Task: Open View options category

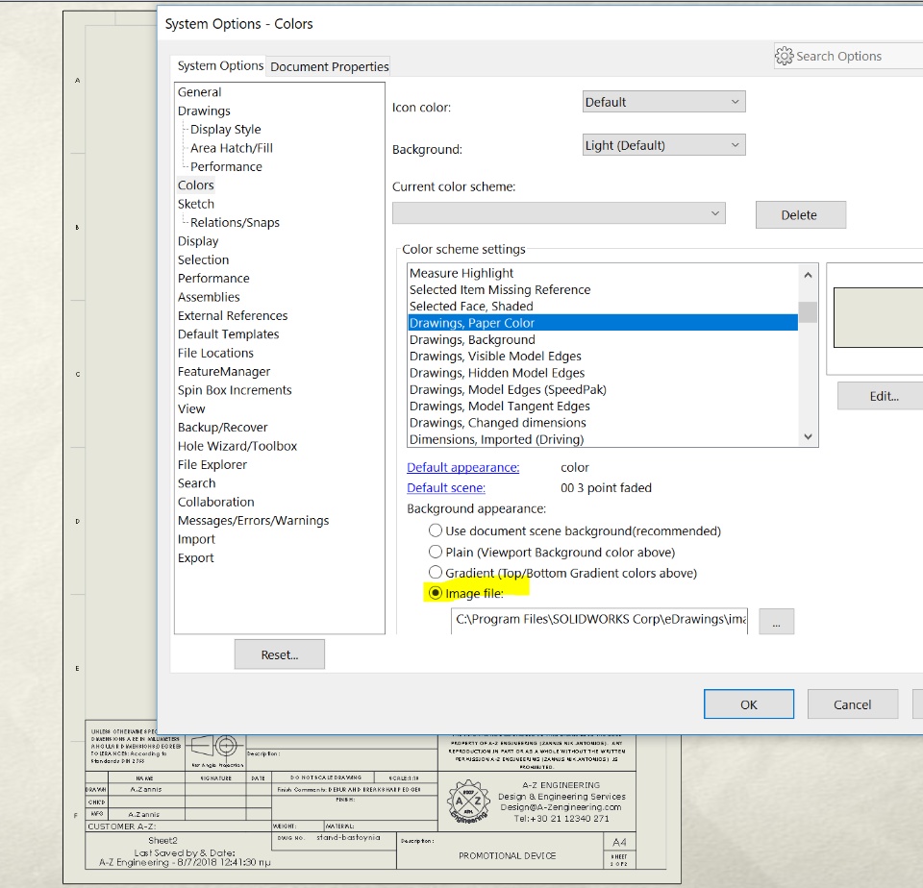Action: pyautogui.click(x=191, y=408)
